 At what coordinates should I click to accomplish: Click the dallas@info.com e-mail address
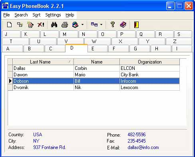point(143,147)
